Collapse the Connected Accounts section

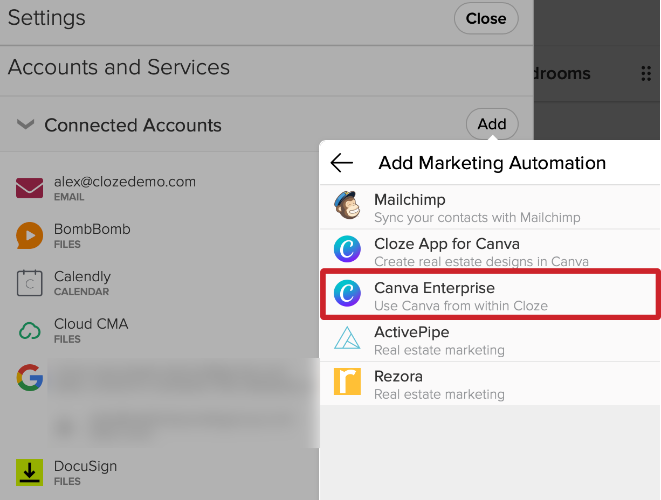(25, 124)
